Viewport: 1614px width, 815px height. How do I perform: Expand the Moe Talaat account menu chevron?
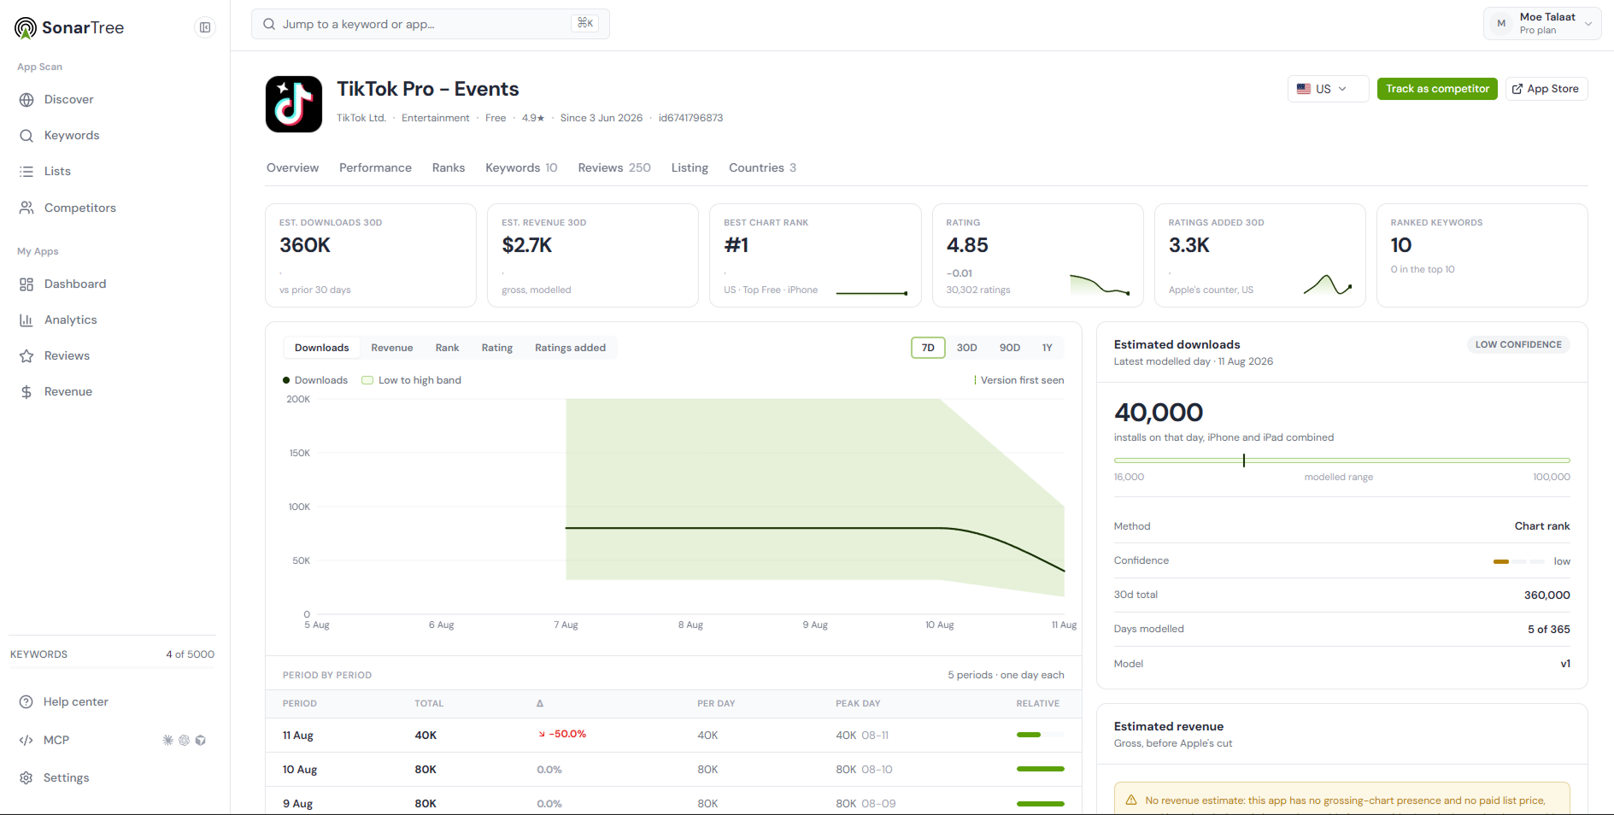pyautogui.click(x=1588, y=24)
